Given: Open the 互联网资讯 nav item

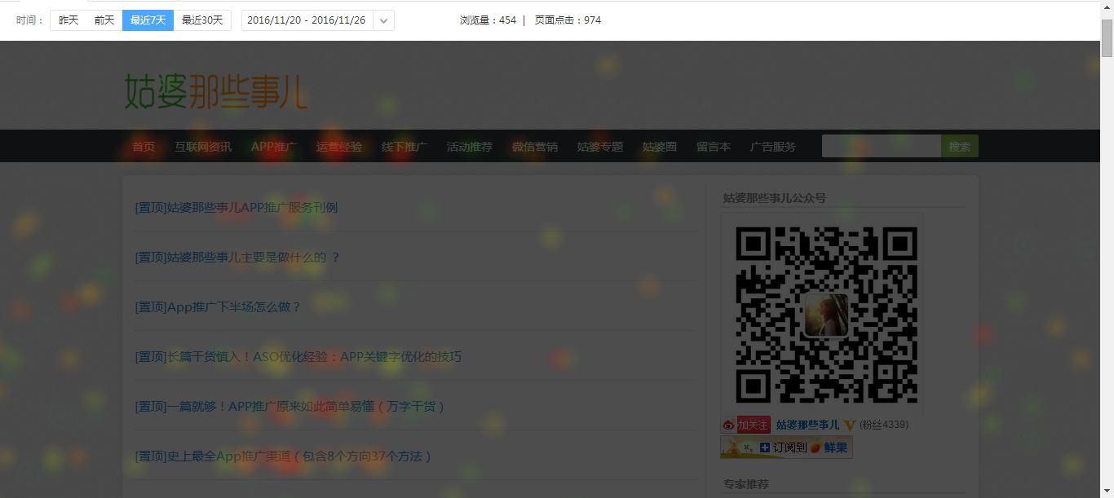Looking at the screenshot, I should [x=203, y=147].
